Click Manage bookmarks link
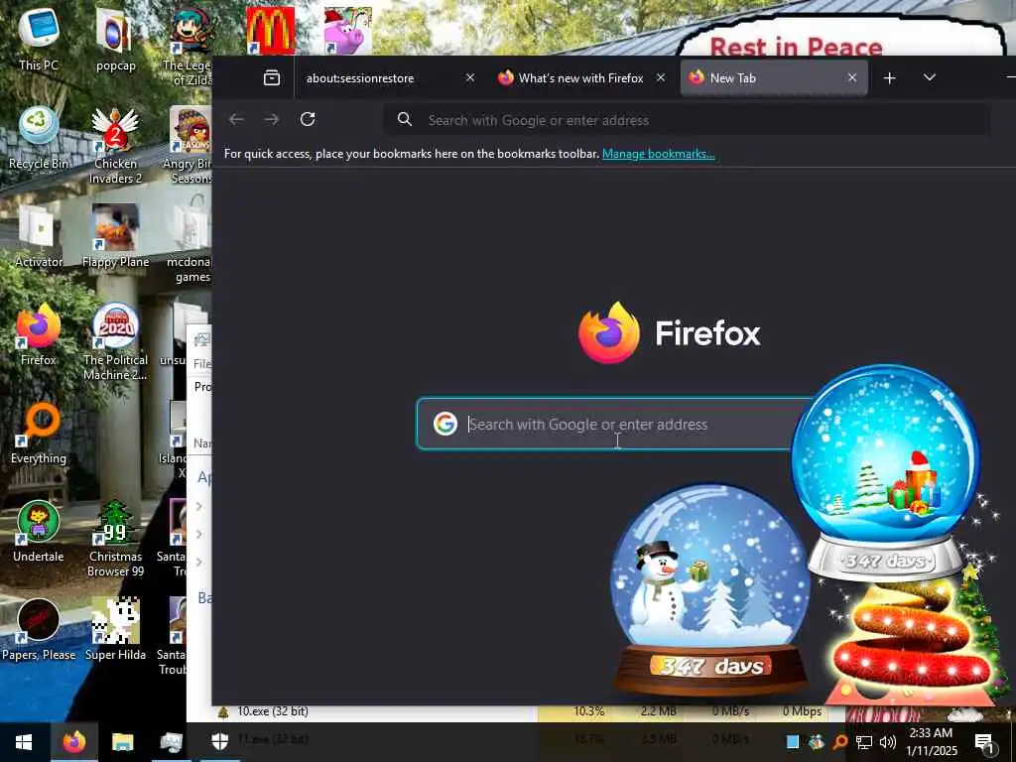 659,154
